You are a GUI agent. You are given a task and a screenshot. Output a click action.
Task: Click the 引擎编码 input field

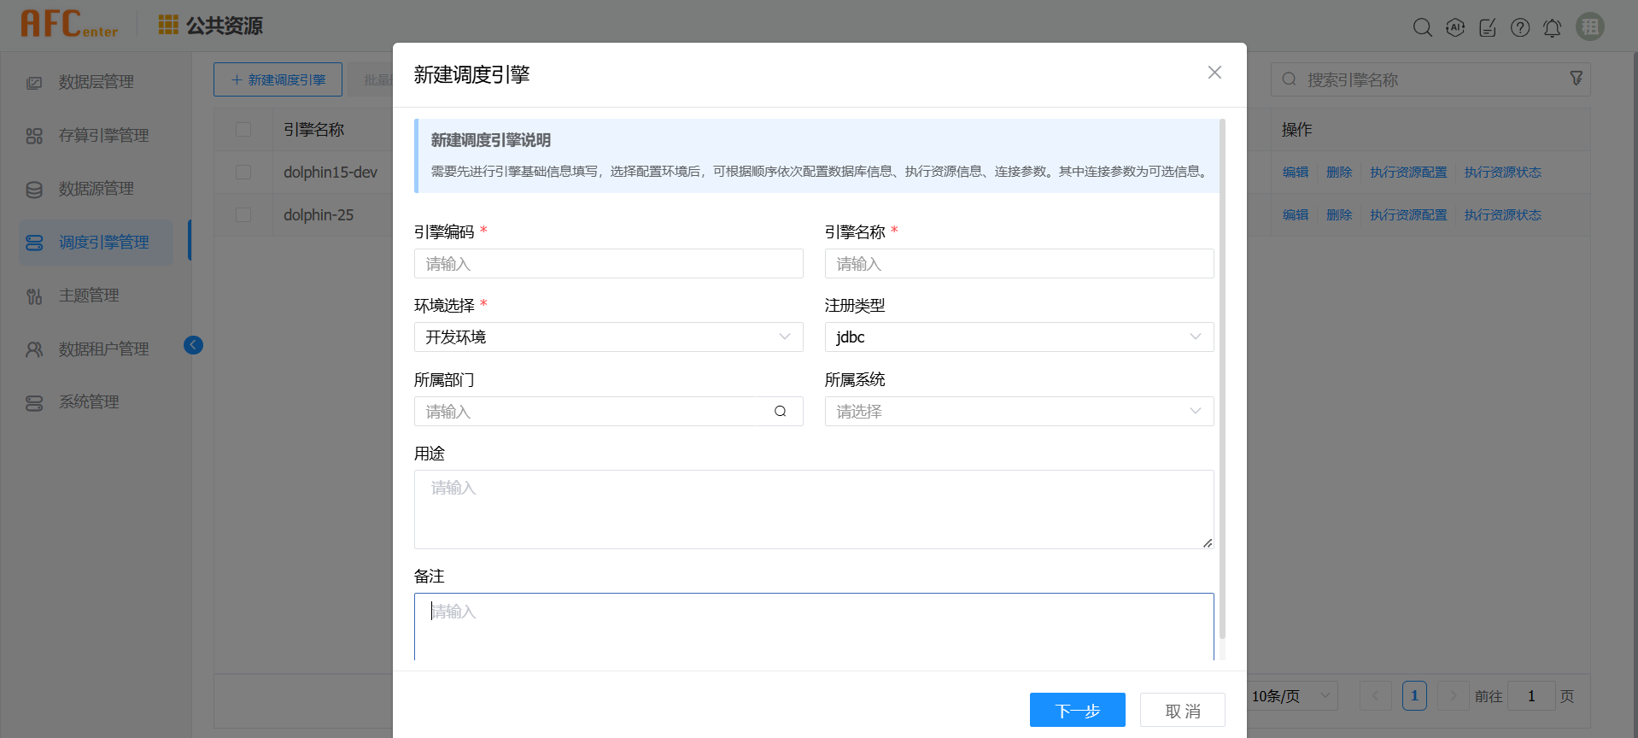click(608, 264)
